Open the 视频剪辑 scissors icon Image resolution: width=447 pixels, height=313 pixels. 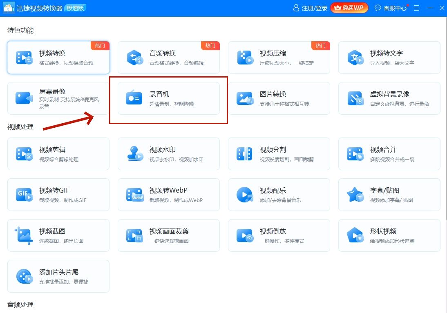point(24,154)
